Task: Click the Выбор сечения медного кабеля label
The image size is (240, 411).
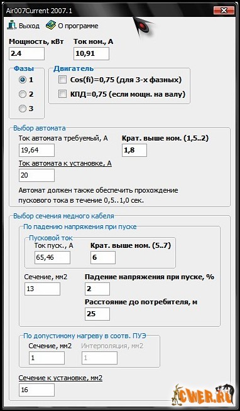Action: pos(64,216)
